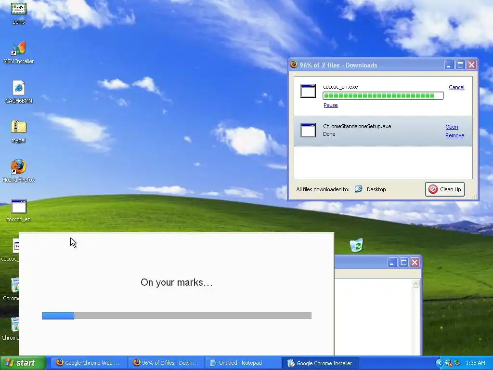Maximize the Downloads window

click(460, 65)
